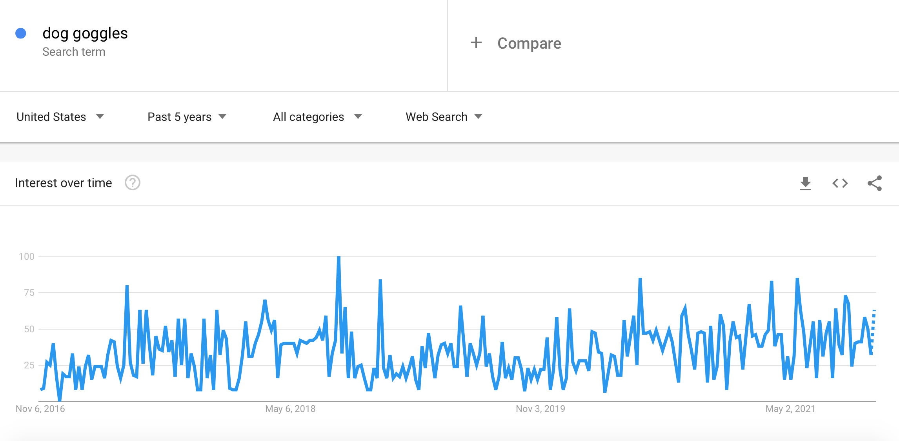899x441 pixels.
Task: Download the interest over time data
Action: (x=805, y=183)
